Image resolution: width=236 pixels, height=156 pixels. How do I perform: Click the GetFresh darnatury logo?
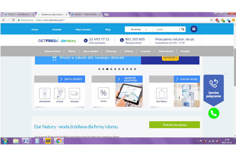57,40
